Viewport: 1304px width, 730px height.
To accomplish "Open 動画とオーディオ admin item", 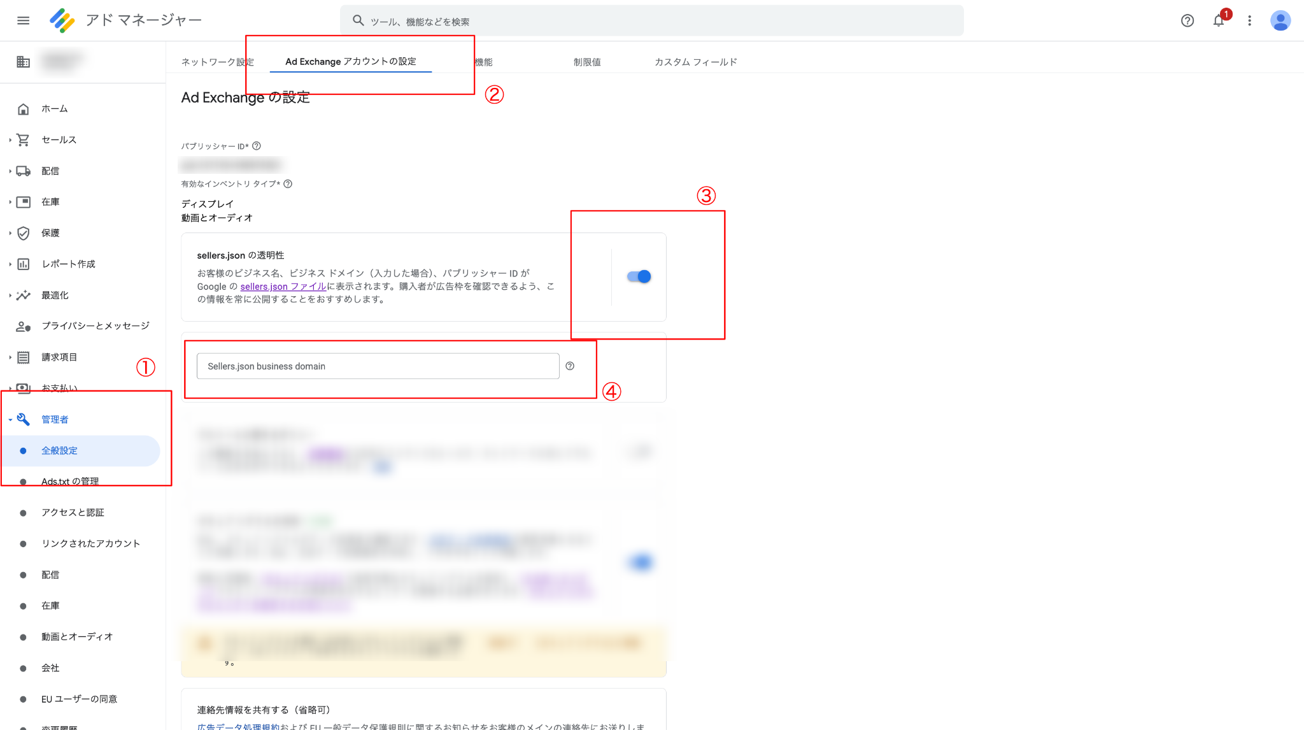I will 77,637.
